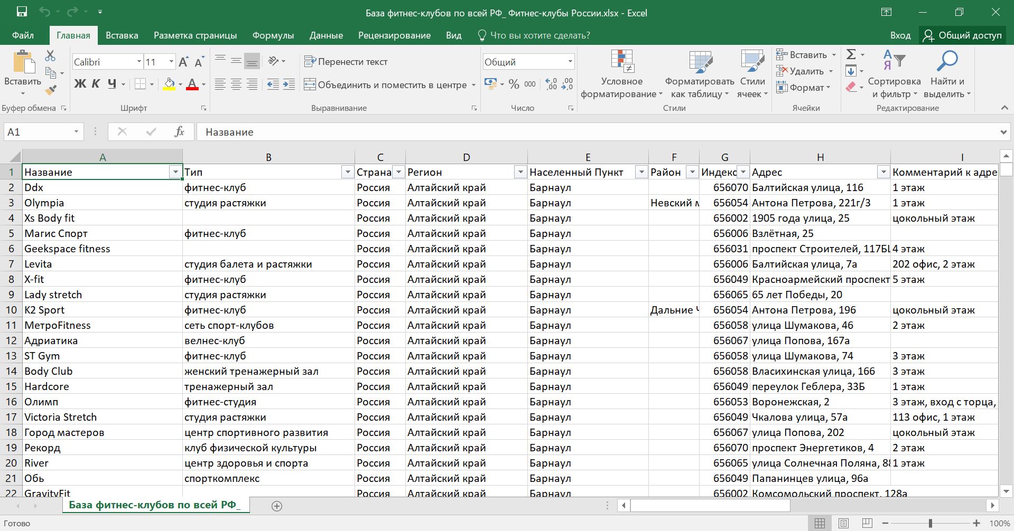
Task: Expand the number format Общий dropdown
Action: point(570,62)
